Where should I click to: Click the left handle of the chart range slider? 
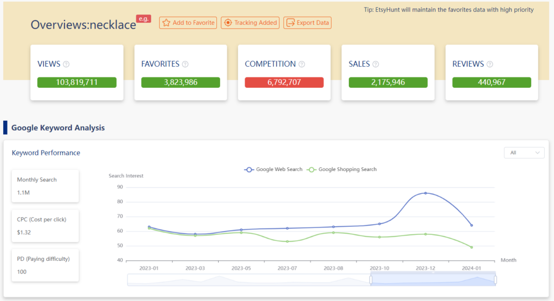pos(371,279)
